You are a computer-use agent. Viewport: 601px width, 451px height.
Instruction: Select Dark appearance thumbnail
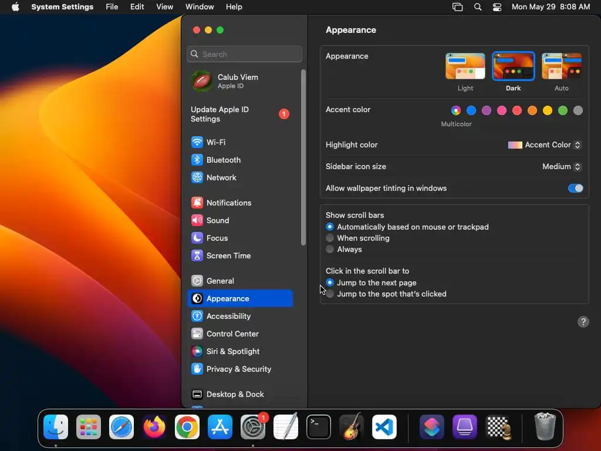[x=513, y=66]
